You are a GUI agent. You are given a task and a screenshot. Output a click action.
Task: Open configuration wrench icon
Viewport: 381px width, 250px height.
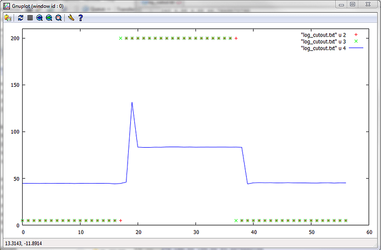pyautogui.click(x=71, y=18)
